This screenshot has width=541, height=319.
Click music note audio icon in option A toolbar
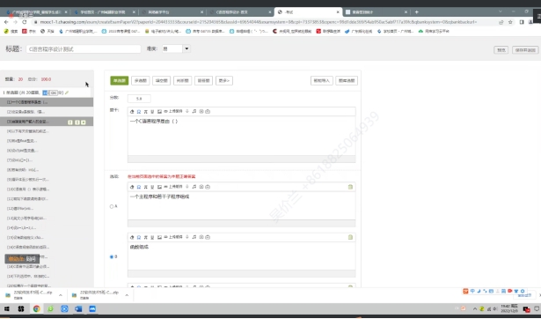194,187
